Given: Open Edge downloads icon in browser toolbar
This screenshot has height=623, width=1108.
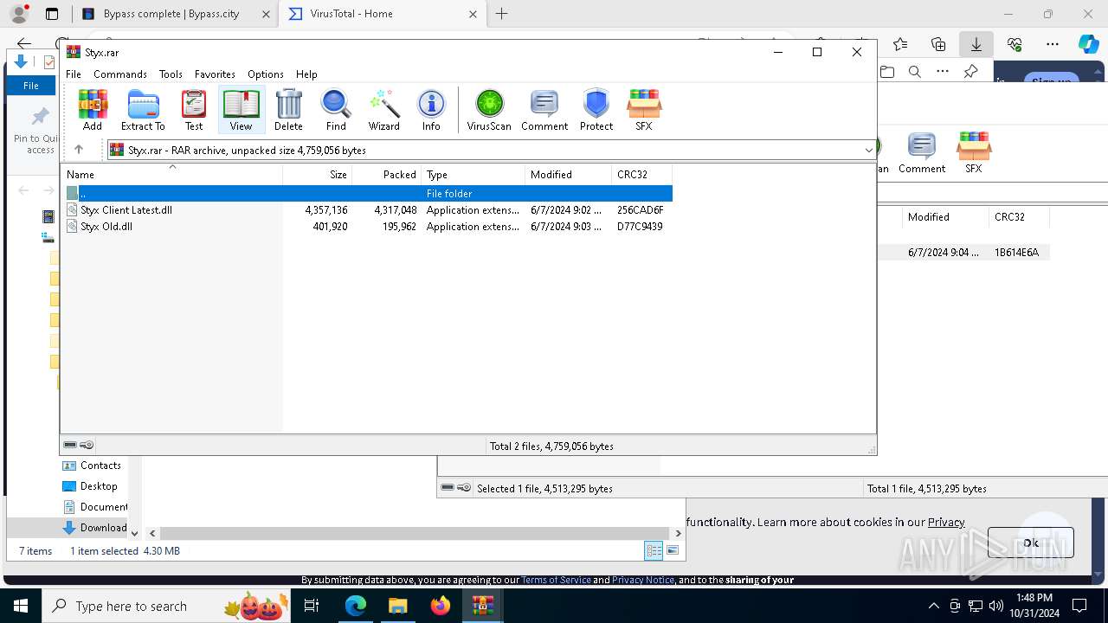Looking at the screenshot, I should point(976,44).
